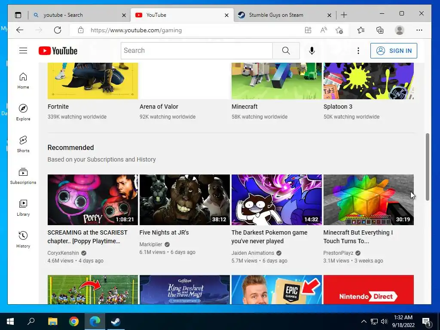Screen dimensions: 440x330
Task: Close the Stumble Guys on Steam tab
Action: [329, 15]
